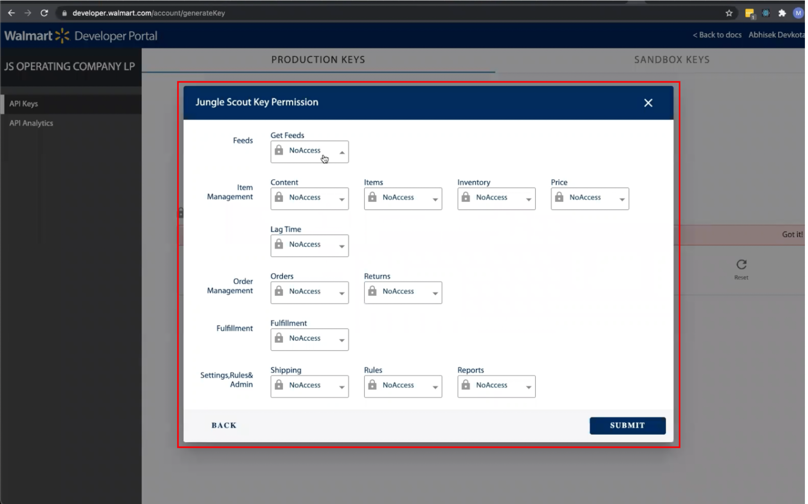
Task: Click the lock icon in Items dropdown
Action: 372,197
